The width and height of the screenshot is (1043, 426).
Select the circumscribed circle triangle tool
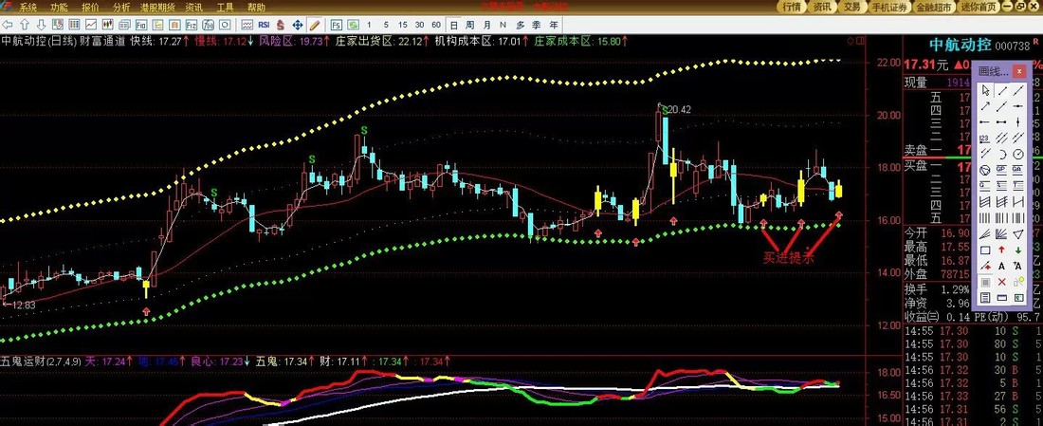click(986, 170)
